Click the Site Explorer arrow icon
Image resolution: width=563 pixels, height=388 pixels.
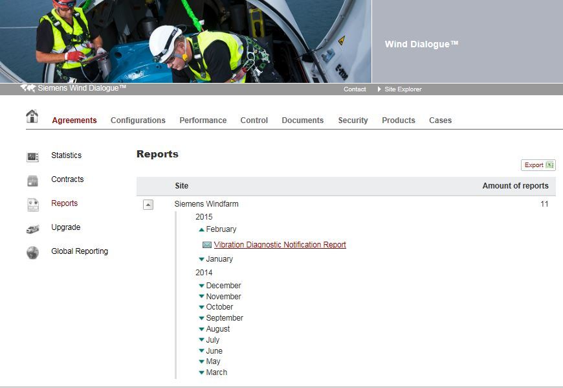tap(379, 89)
